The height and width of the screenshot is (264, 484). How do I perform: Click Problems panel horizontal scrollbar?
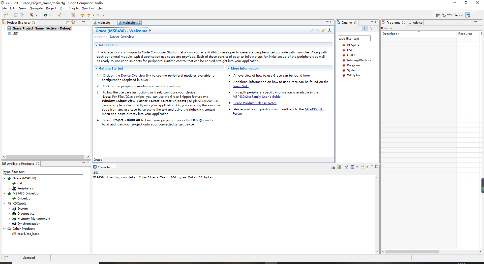(x=412, y=251)
